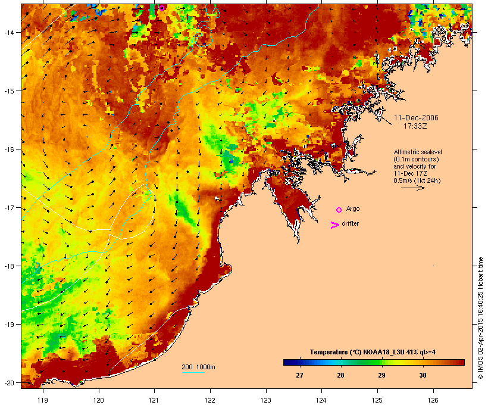Click colorbar tick label 28
This screenshot has height=405, width=488.
coord(340,375)
